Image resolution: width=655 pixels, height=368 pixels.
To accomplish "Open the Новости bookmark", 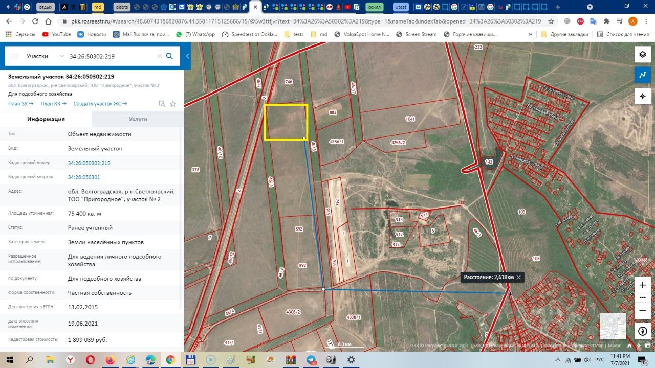I will point(92,34).
